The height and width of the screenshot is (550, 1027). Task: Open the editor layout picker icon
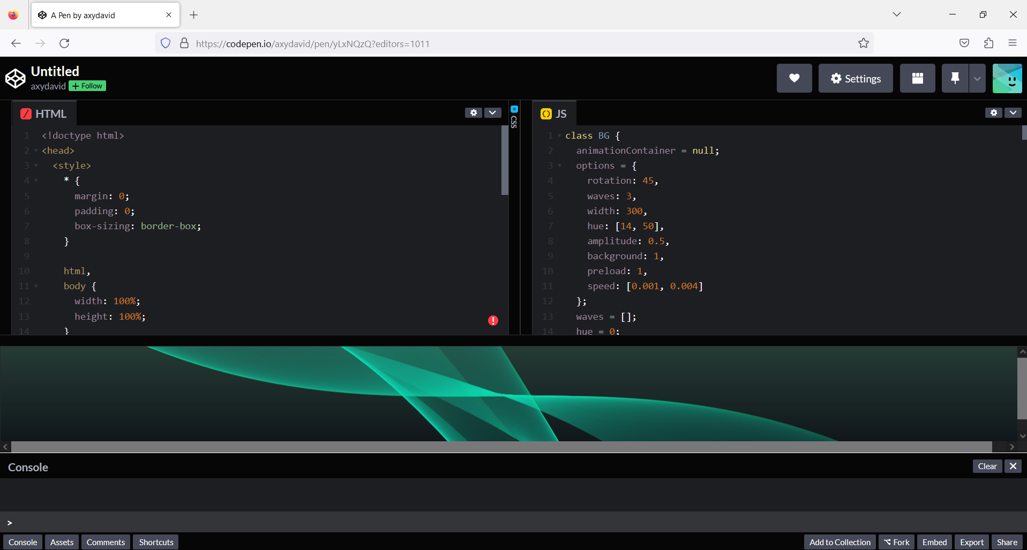[917, 78]
